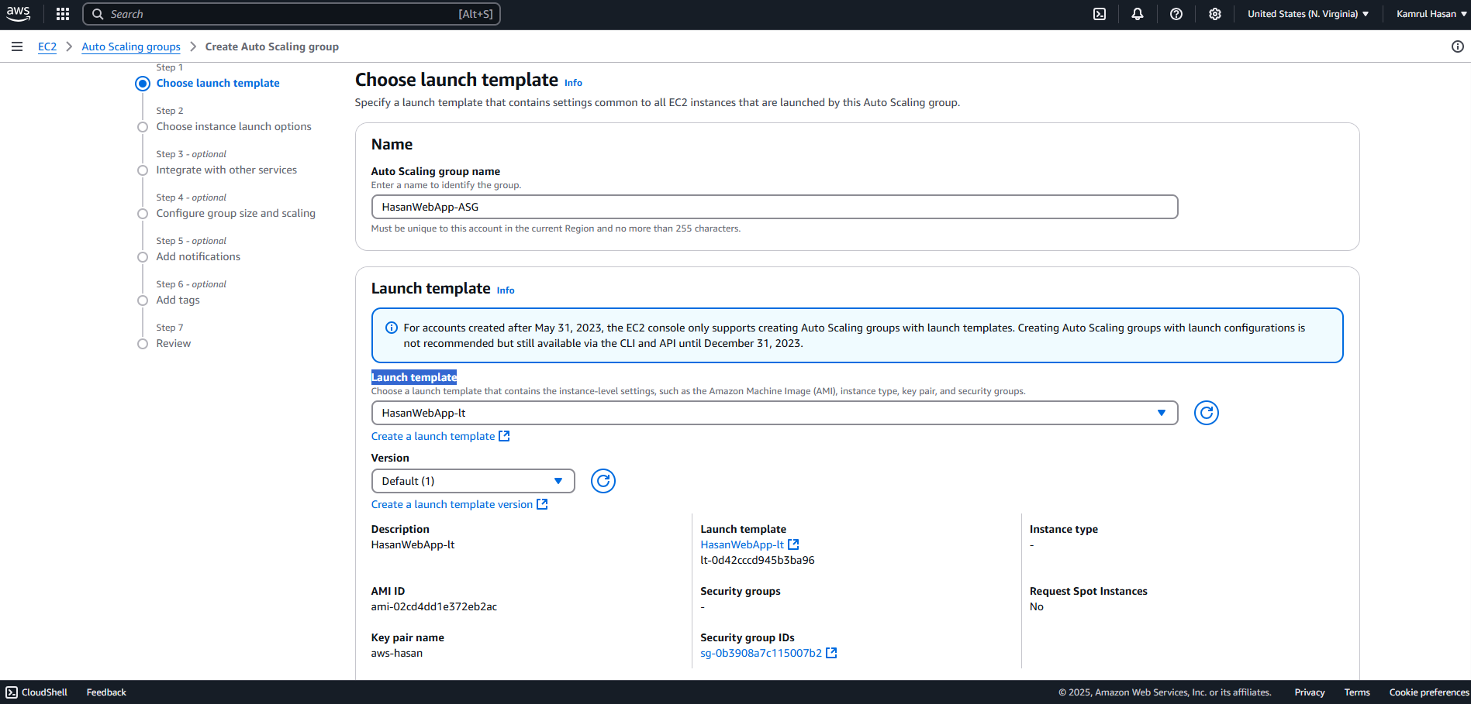Go to Integrate with other services step

(x=226, y=170)
